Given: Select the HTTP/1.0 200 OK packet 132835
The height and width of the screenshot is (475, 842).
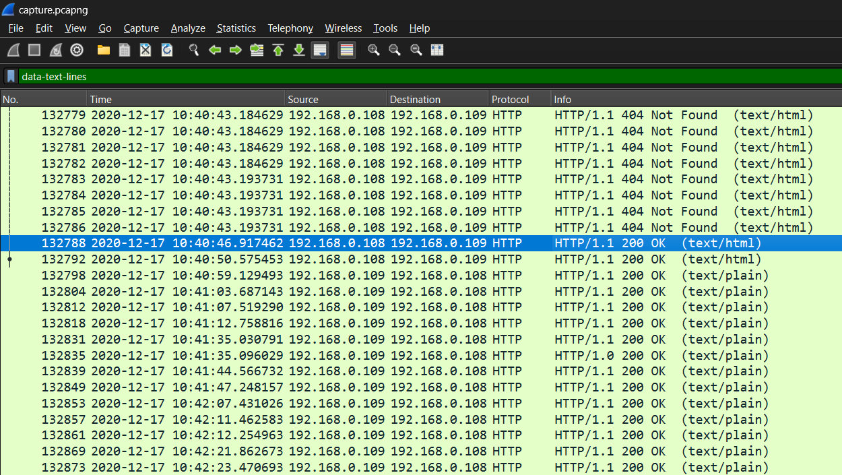Looking at the screenshot, I should 421,355.
